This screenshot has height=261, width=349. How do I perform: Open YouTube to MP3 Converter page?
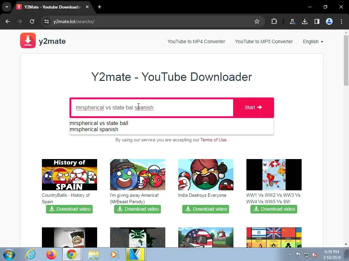[x=264, y=41]
